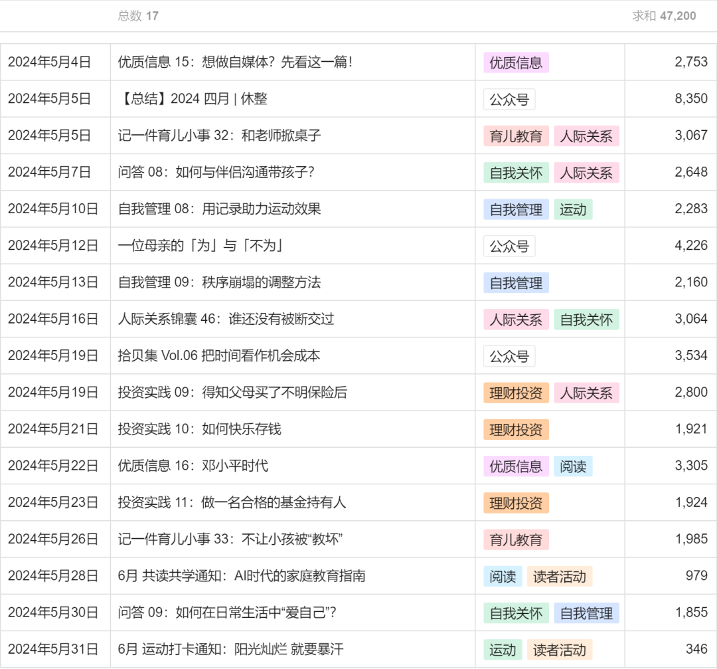
Task: Select the view count 2,753
Action: (x=691, y=62)
